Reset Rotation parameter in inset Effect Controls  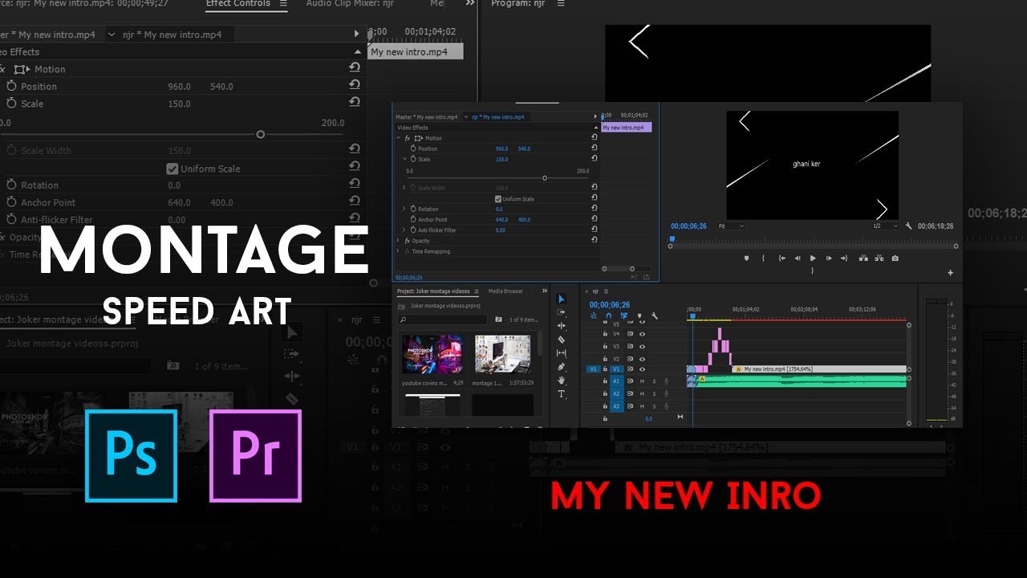coord(594,209)
